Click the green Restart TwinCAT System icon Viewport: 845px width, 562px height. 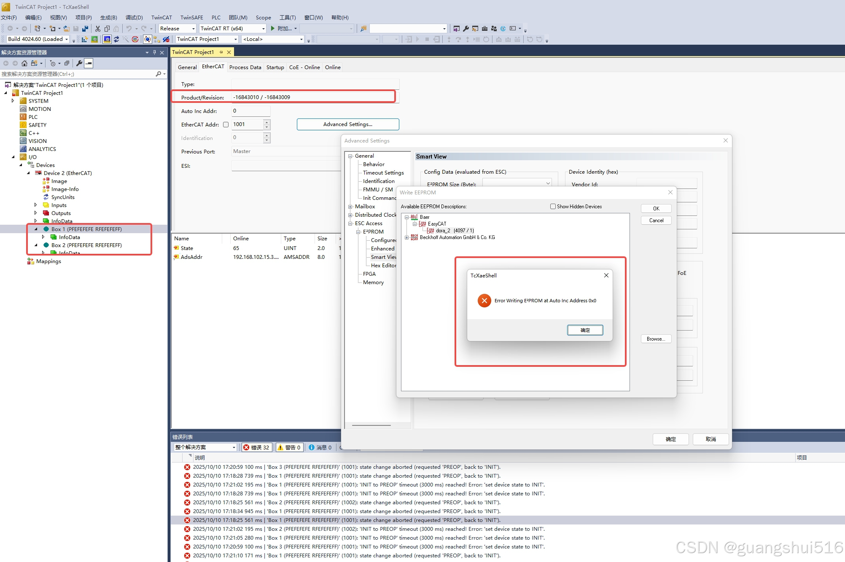point(94,39)
